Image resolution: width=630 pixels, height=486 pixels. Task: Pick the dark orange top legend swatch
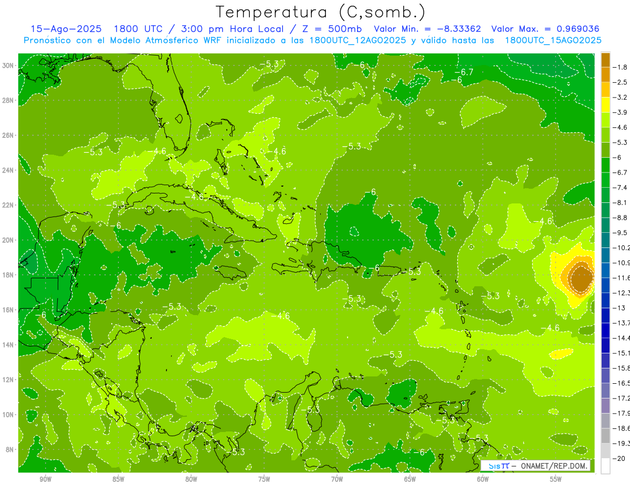tap(605, 60)
